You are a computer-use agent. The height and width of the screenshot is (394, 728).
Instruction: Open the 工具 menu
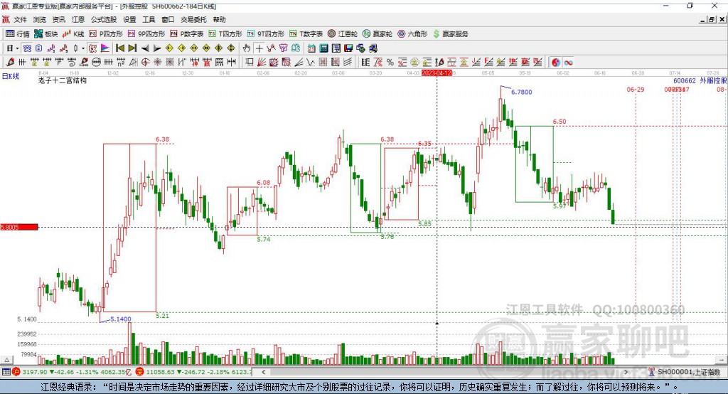point(149,19)
